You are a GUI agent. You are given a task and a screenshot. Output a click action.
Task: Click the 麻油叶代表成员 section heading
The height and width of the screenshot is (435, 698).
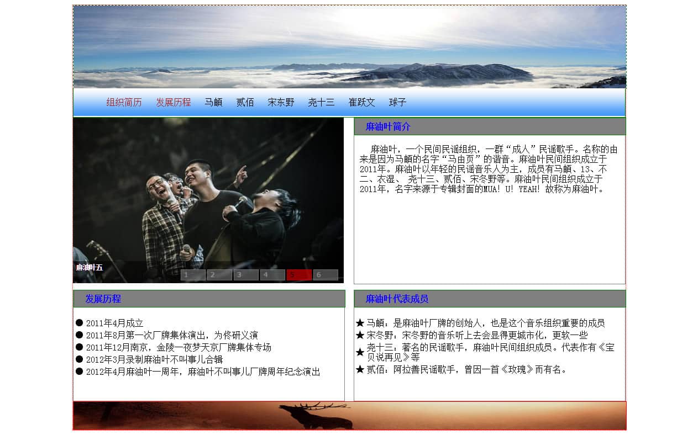point(397,299)
